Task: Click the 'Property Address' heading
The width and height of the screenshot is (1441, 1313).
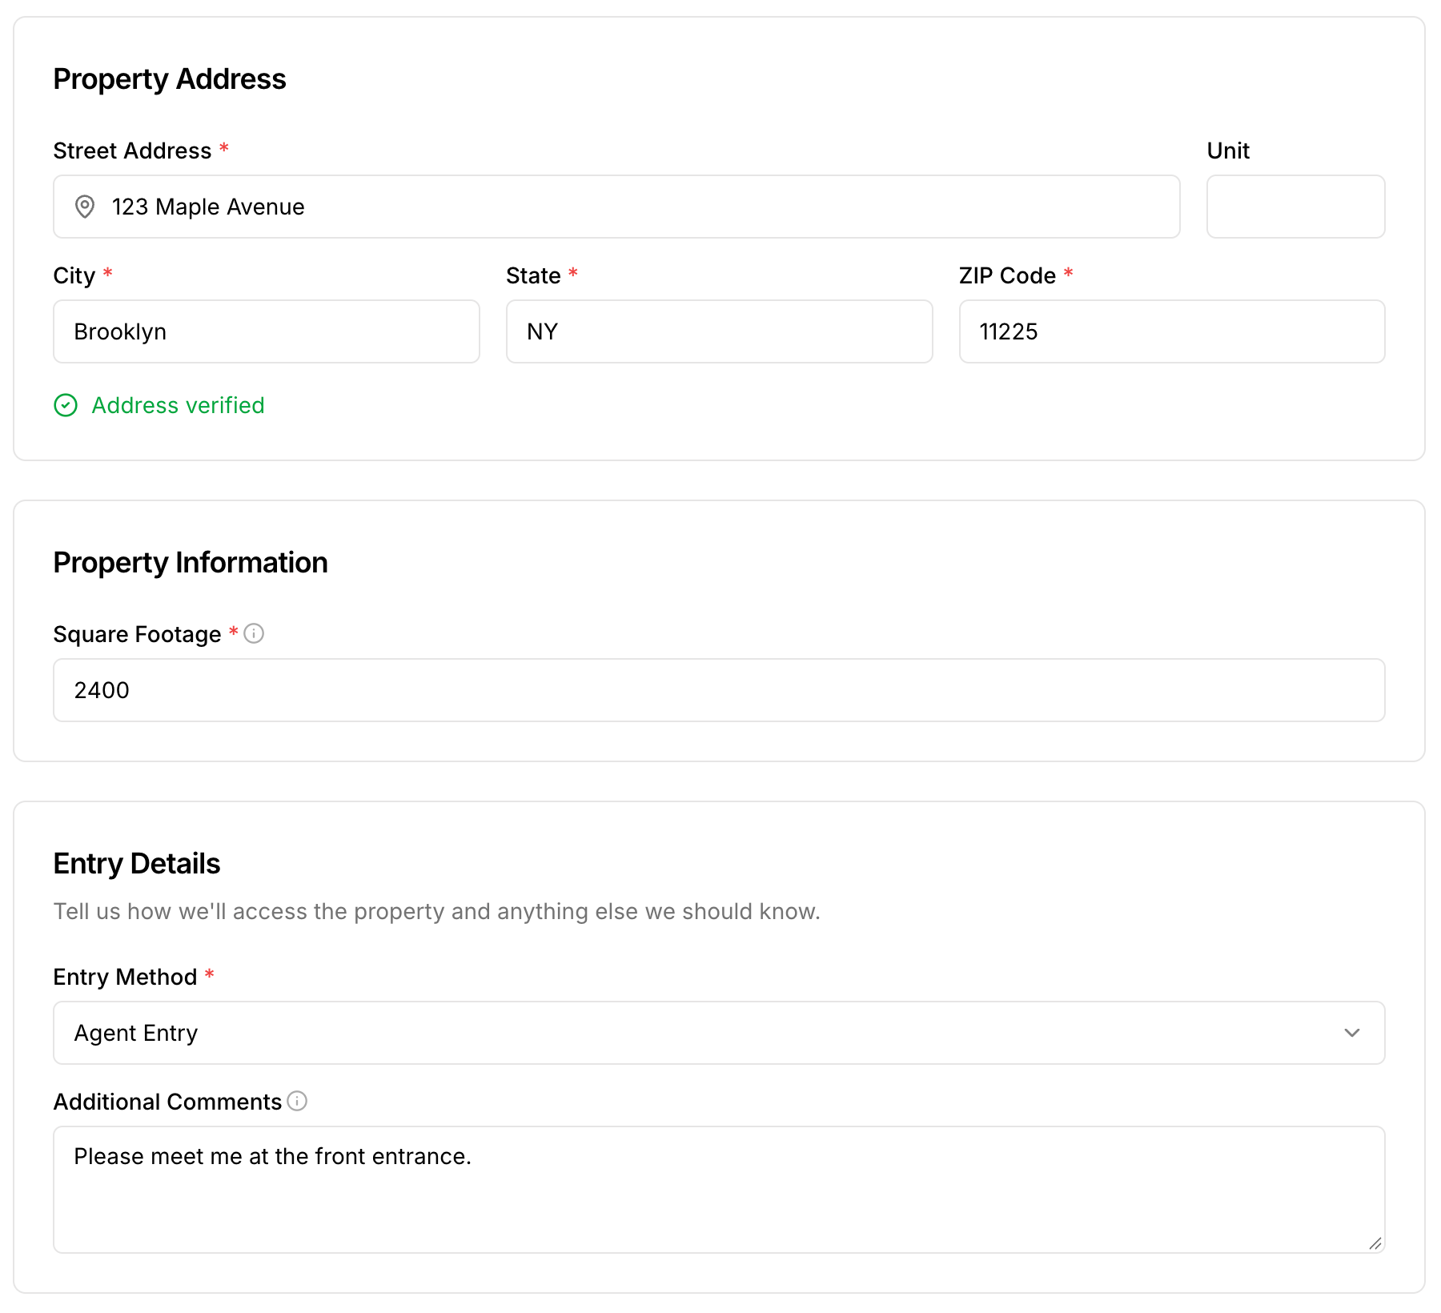Action: coord(170,79)
